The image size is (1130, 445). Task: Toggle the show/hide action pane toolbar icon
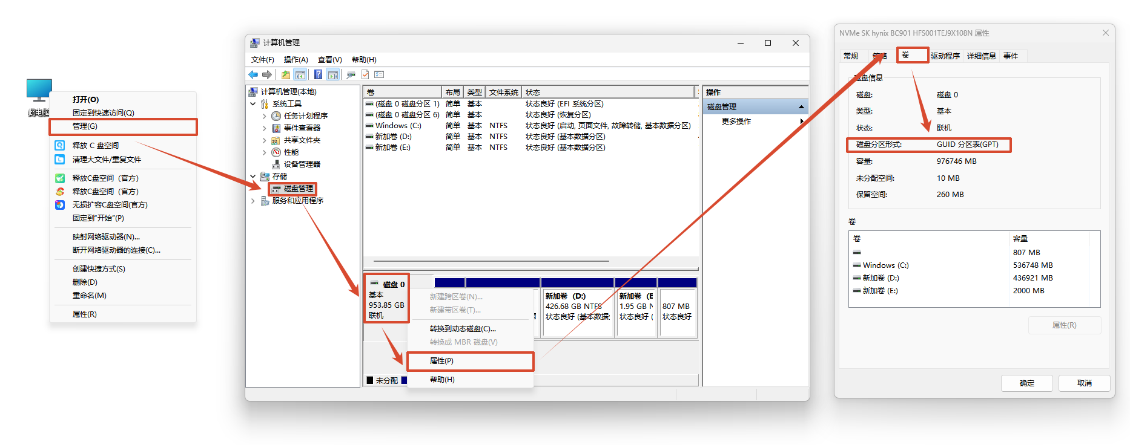coord(332,74)
